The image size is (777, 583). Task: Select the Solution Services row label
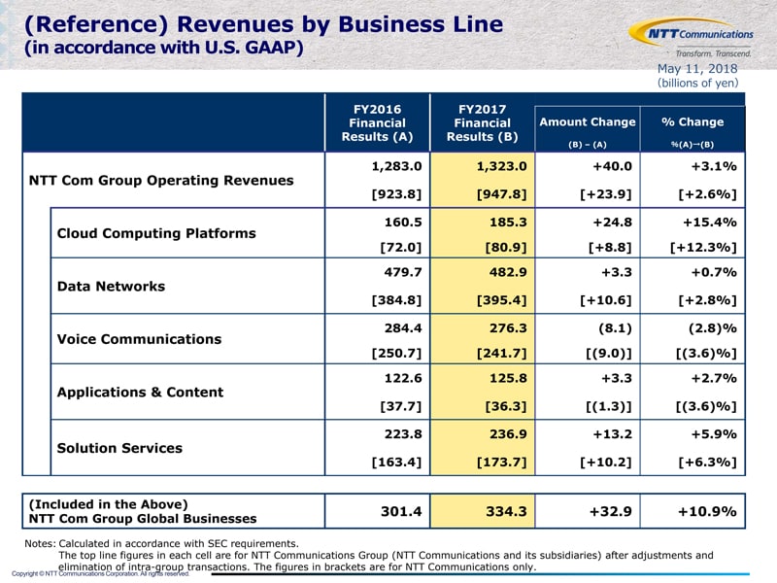119,448
